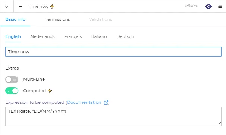
Task: Toggle field visibility with the eye icon
Action: [x=208, y=6]
